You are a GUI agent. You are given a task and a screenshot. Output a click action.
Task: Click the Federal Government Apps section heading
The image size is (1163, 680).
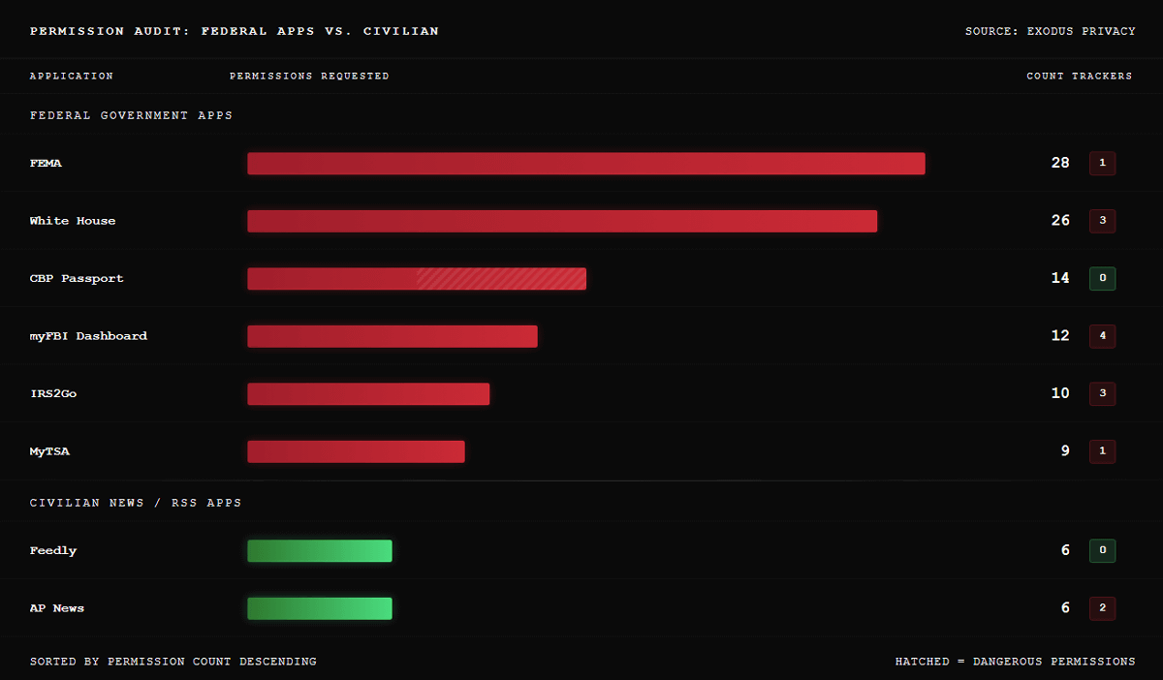click(x=132, y=115)
